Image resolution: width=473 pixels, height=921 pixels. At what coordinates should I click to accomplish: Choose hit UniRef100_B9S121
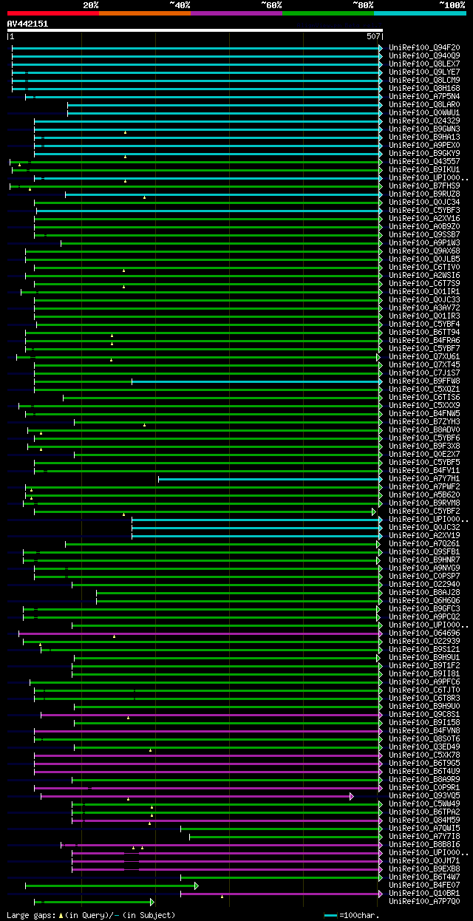423,650
